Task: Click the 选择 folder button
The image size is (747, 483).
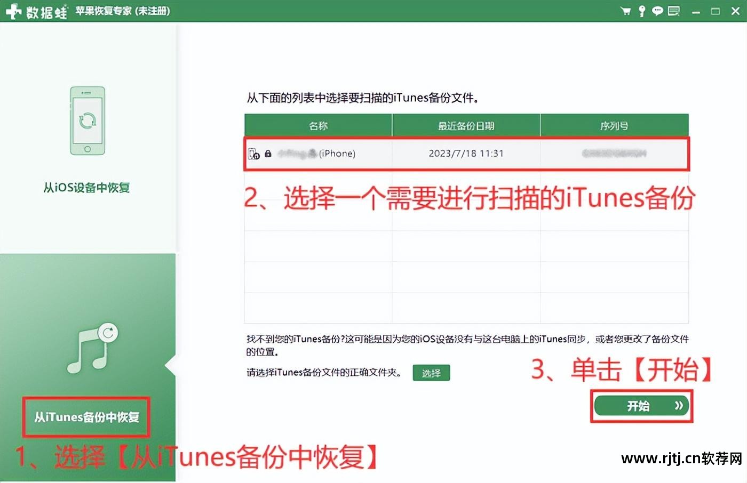Action: point(431,373)
